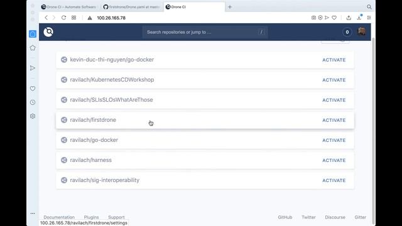Click the browser forward arrow

tap(54, 18)
